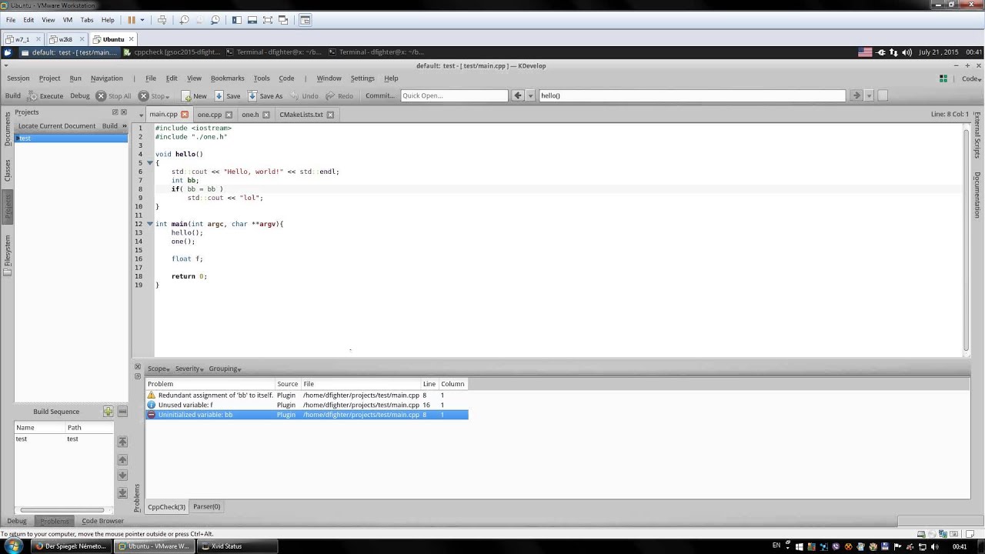Open the Classes side tool view
This screenshot has width=985, height=554.
click(8, 171)
